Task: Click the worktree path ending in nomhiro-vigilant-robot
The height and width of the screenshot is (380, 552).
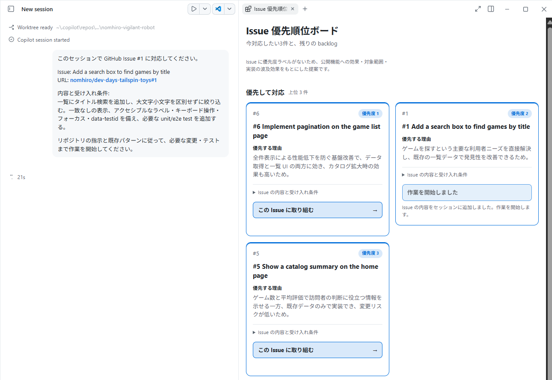Action: pyautogui.click(x=106, y=27)
